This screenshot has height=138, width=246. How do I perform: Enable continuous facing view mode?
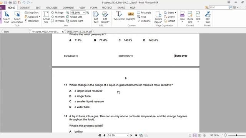click(x=204, y=135)
